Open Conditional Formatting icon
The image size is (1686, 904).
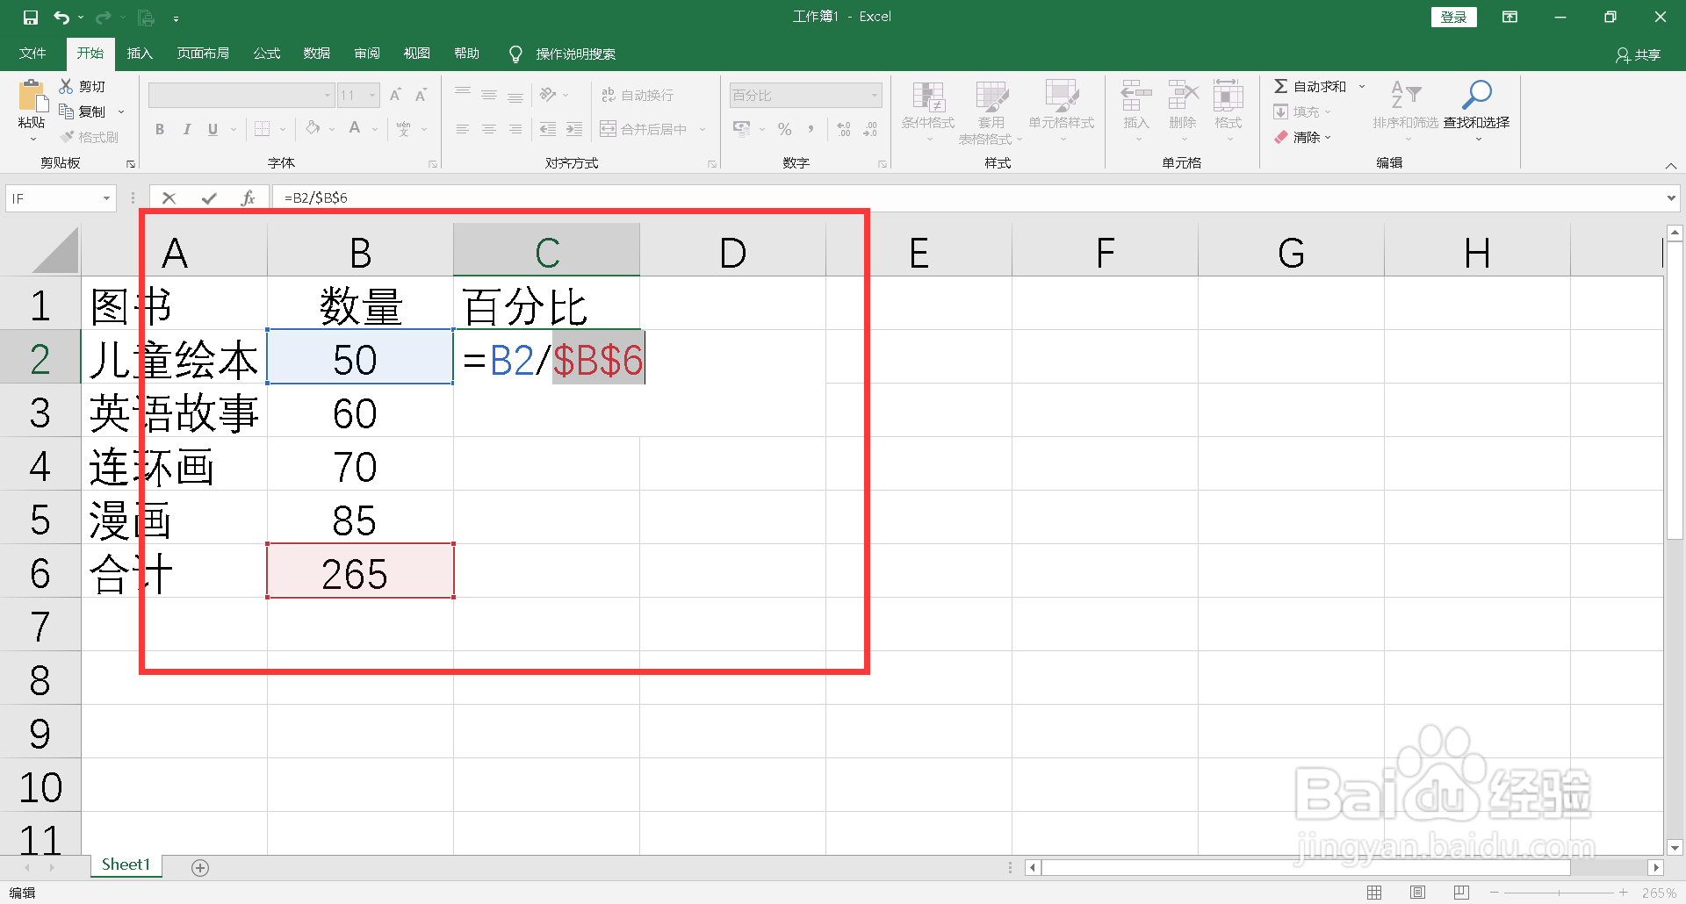click(928, 97)
